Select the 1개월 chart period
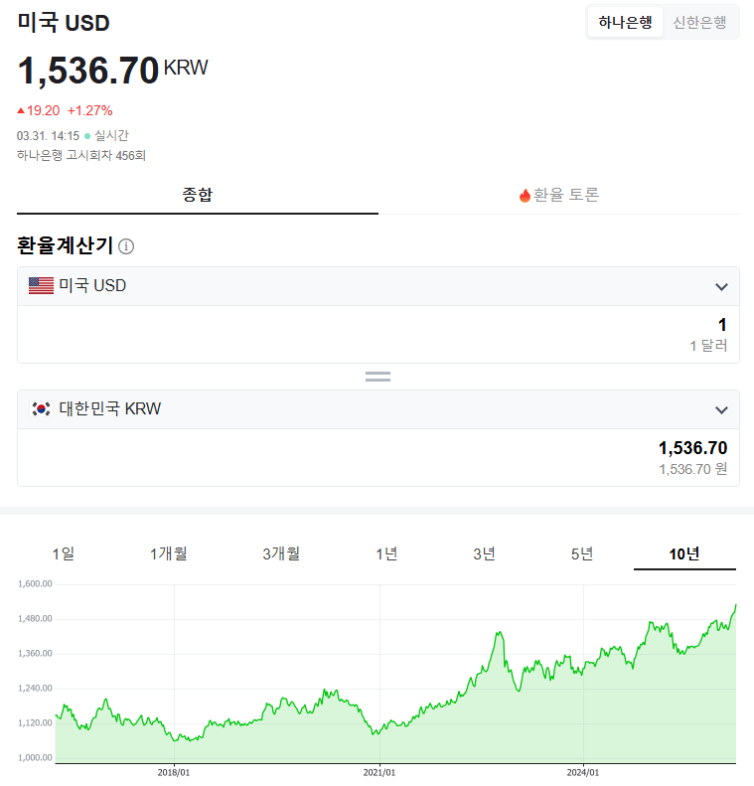Image resolution: width=754 pixels, height=786 pixels. [169, 553]
